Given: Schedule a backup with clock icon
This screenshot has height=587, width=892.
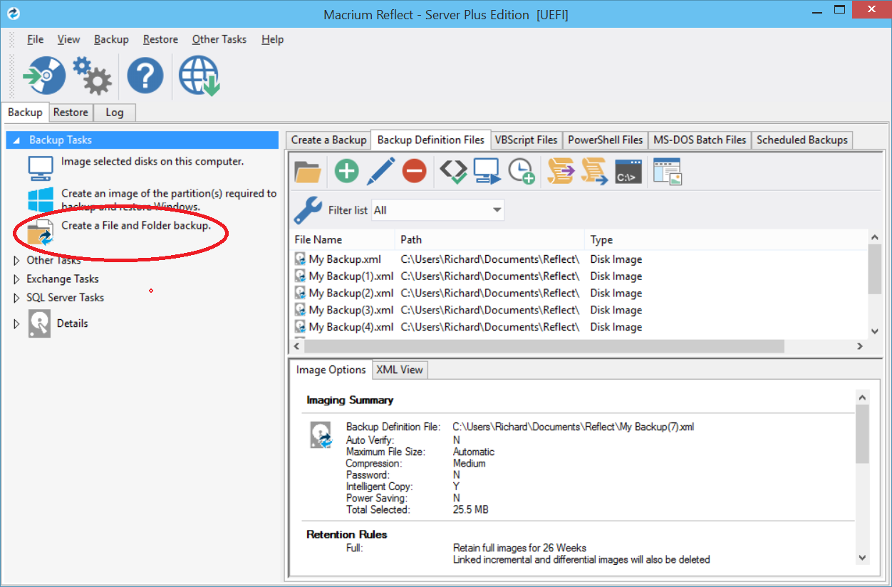Looking at the screenshot, I should [x=522, y=171].
